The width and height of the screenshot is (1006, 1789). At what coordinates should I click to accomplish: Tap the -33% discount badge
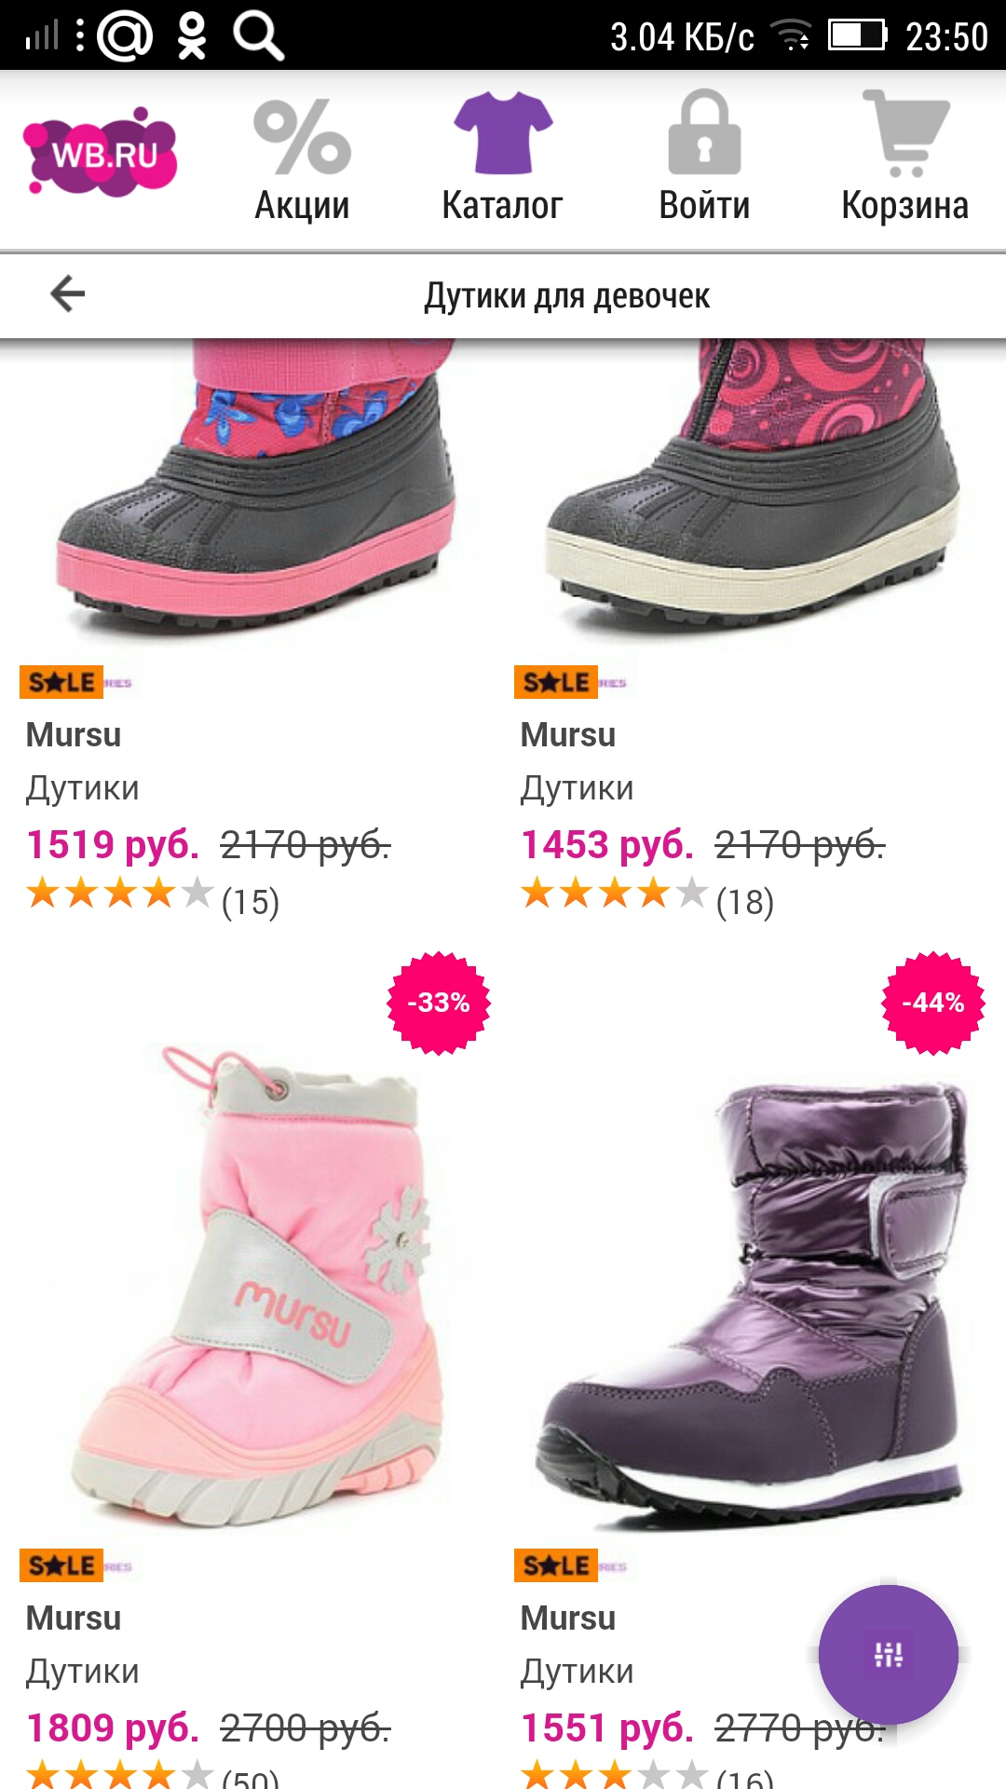[x=439, y=1003]
